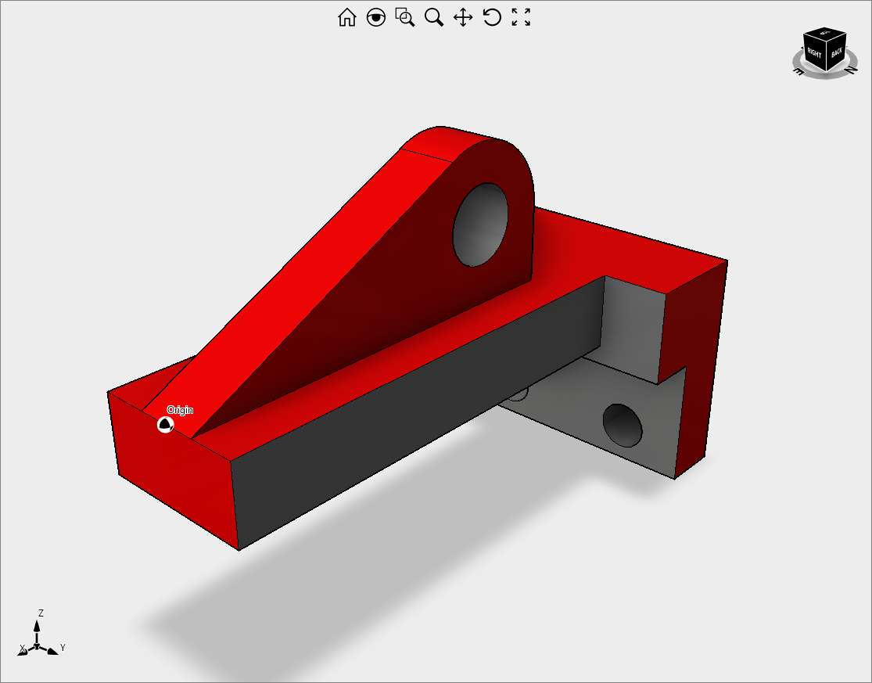
Task: Activate the zoom window tool
Action: [x=405, y=17]
